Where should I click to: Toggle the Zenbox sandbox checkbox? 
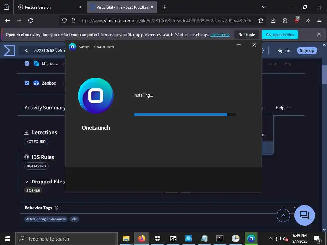pyautogui.click(x=27, y=83)
